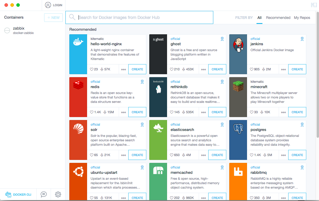Click the rabbitmq logo icon
Image resolution: width=319 pixels, height=201 pixels.
[238, 171]
